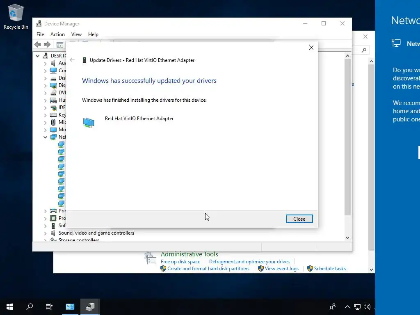Select the Mice category mouse icon
Viewport: 420px width, 315px height.
pos(53,122)
